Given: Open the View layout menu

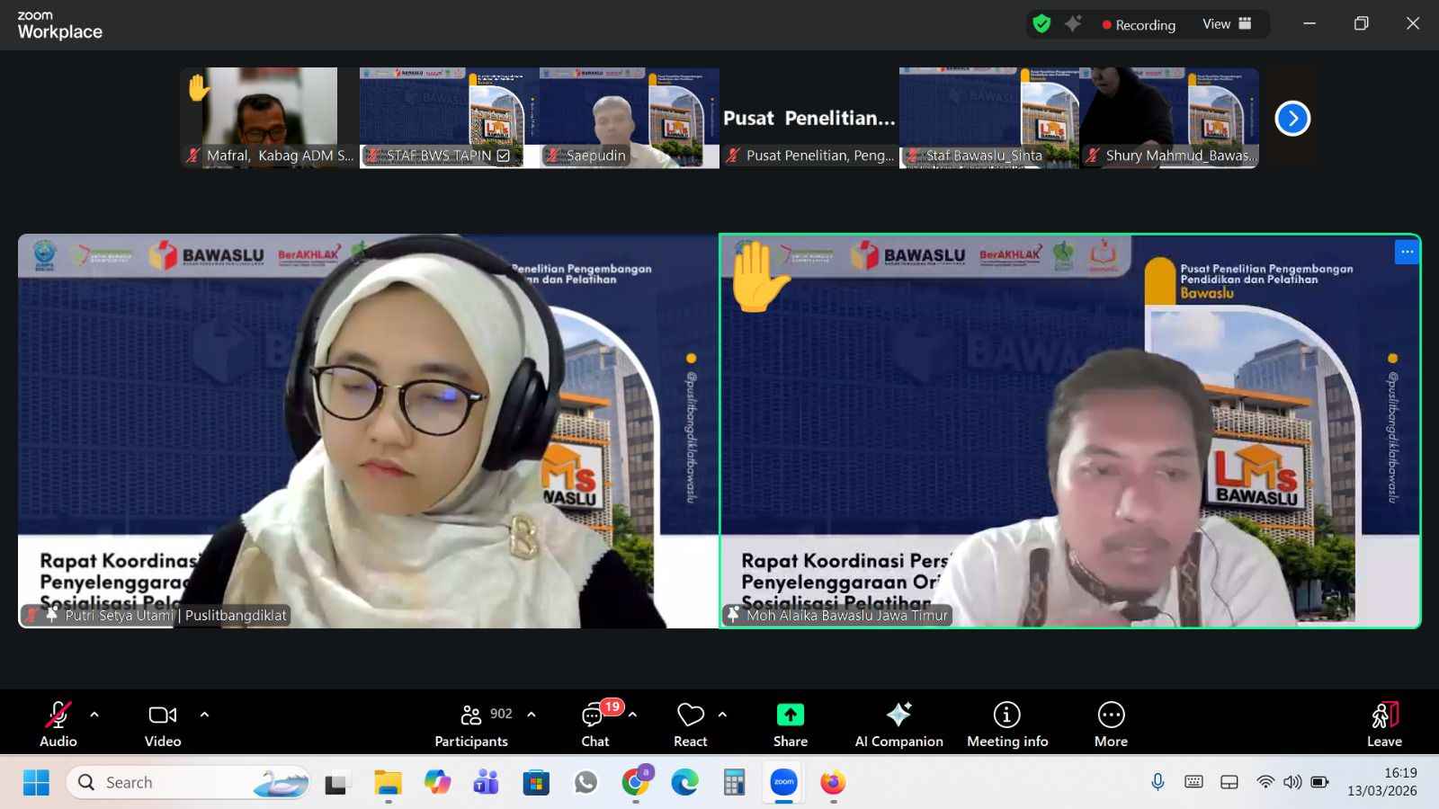Looking at the screenshot, I should coord(1227,24).
